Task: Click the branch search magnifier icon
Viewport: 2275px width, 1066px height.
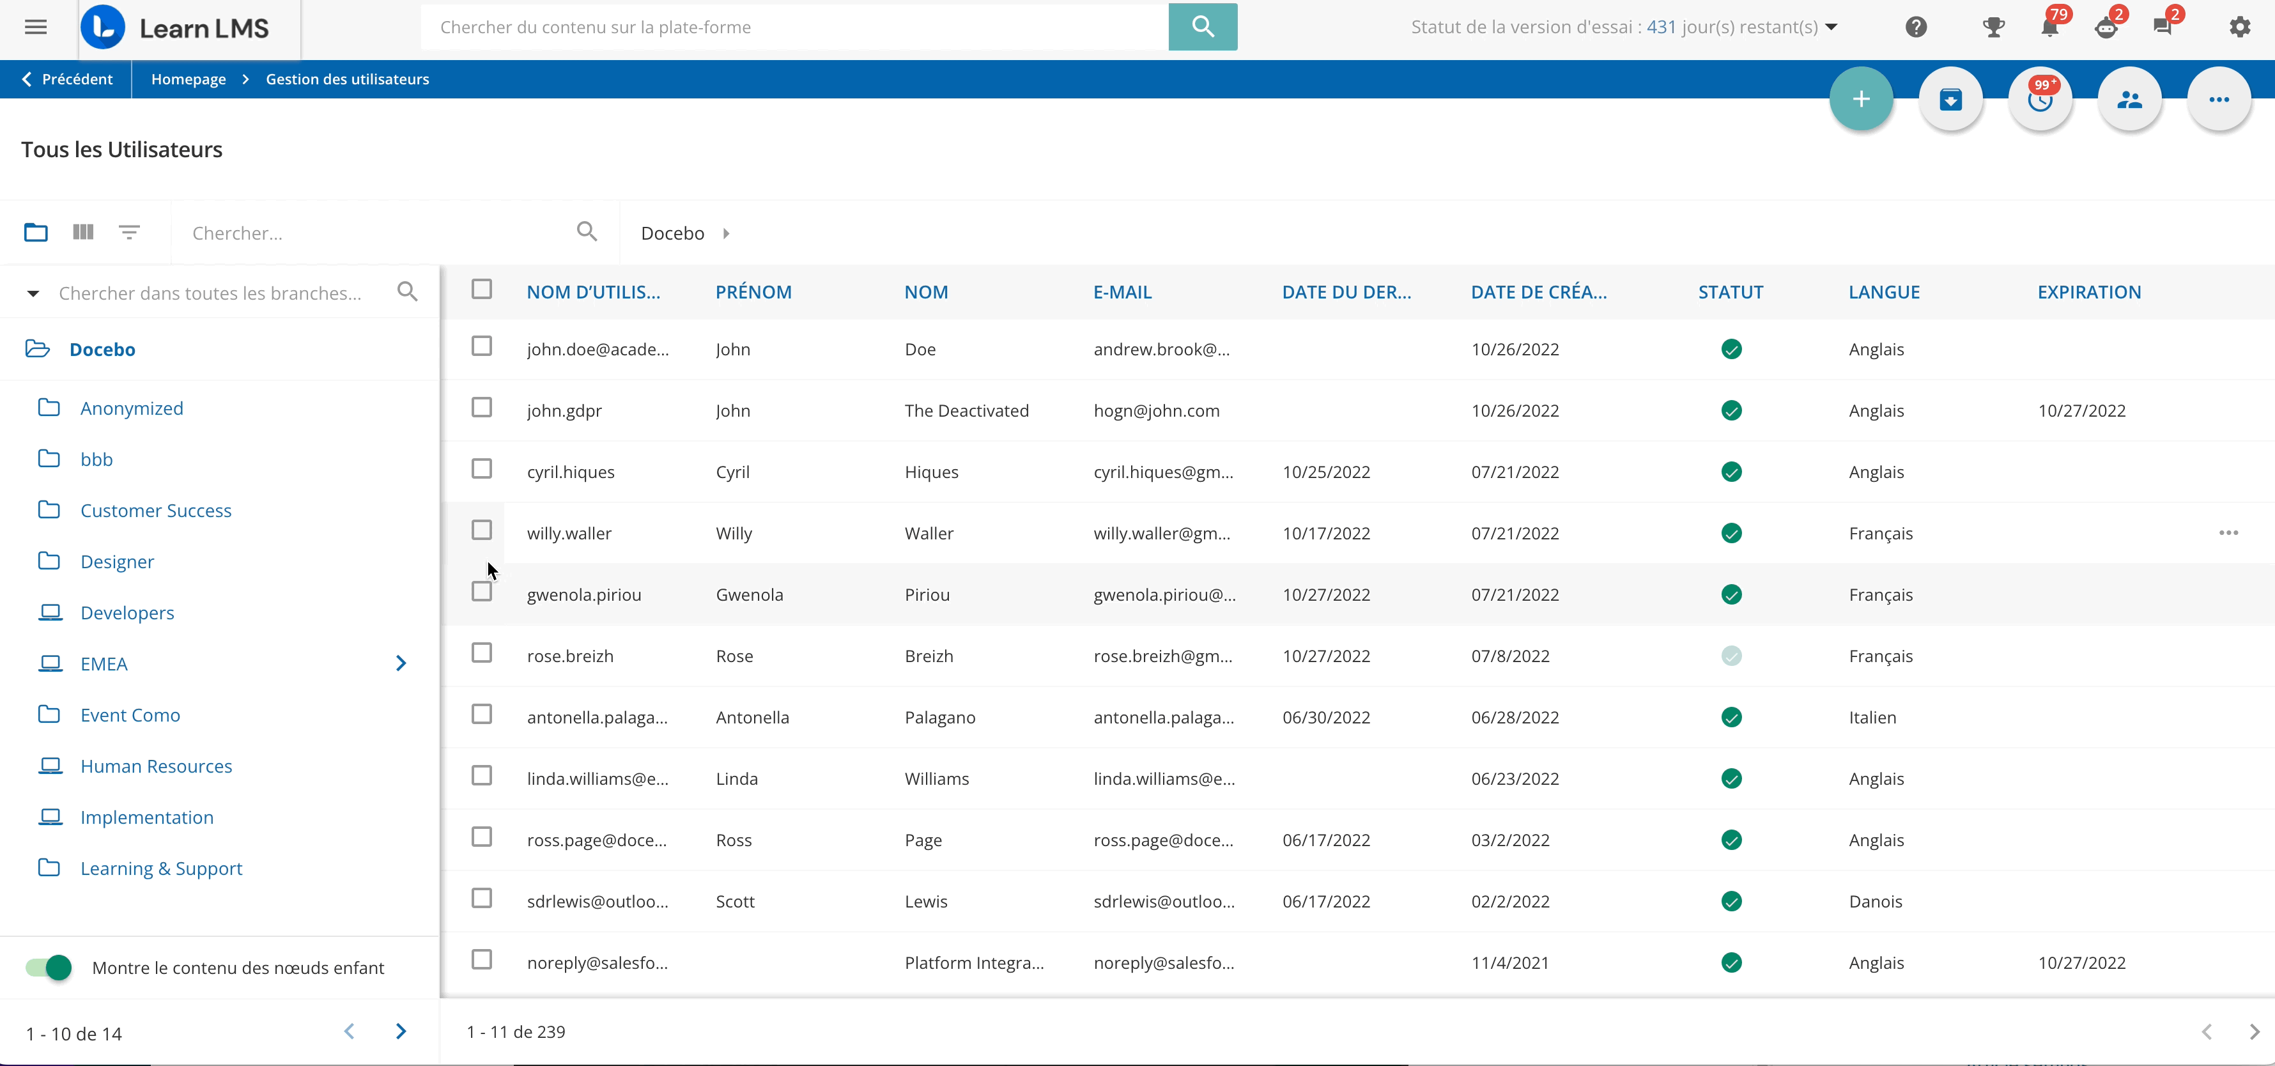Action: point(407,291)
